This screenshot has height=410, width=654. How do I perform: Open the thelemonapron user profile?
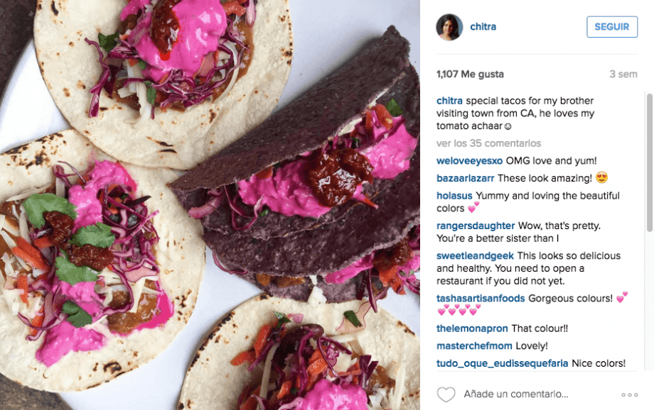[472, 328]
